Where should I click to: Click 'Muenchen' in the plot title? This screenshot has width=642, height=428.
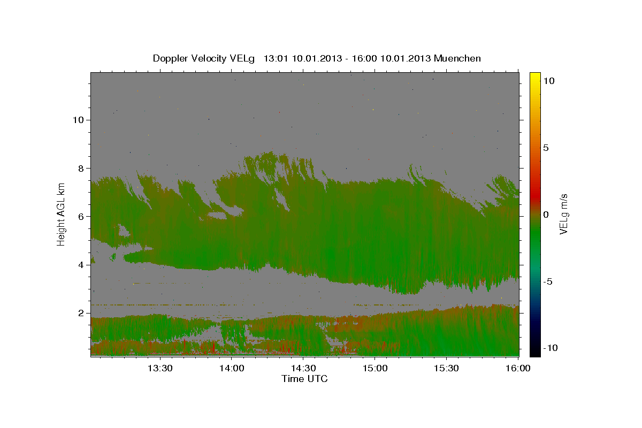tap(457, 58)
